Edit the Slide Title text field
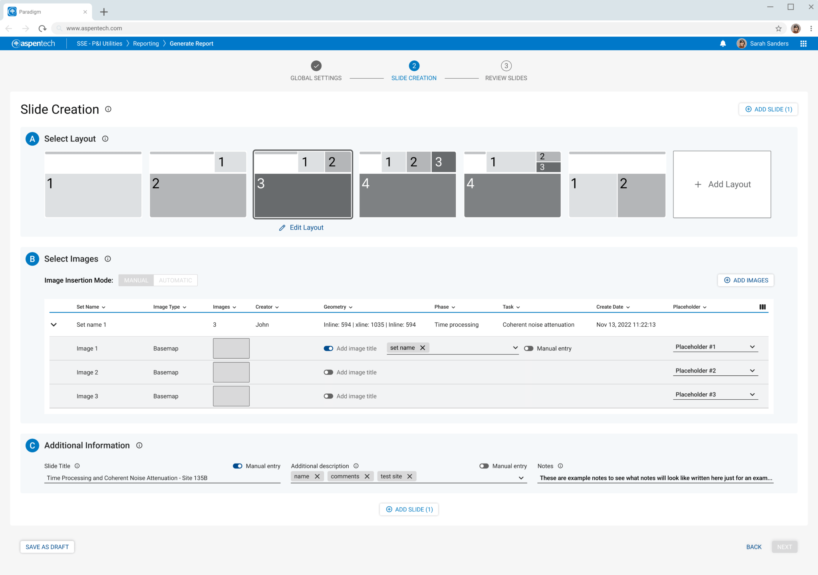The height and width of the screenshot is (575, 818). pos(162,478)
